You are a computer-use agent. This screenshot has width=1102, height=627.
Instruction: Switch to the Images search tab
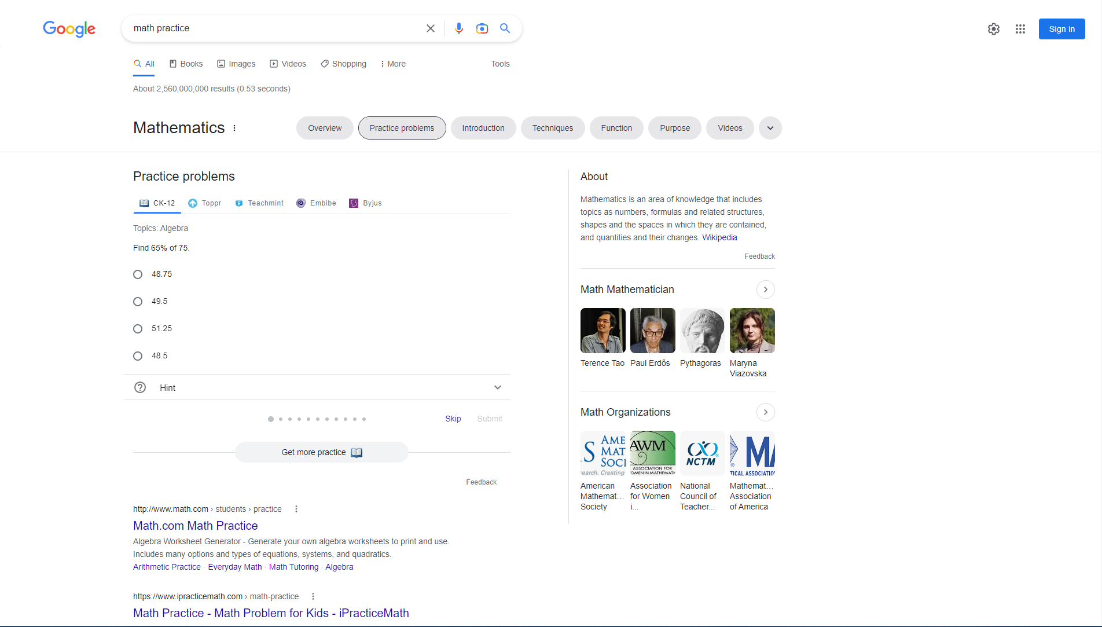point(236,64)
